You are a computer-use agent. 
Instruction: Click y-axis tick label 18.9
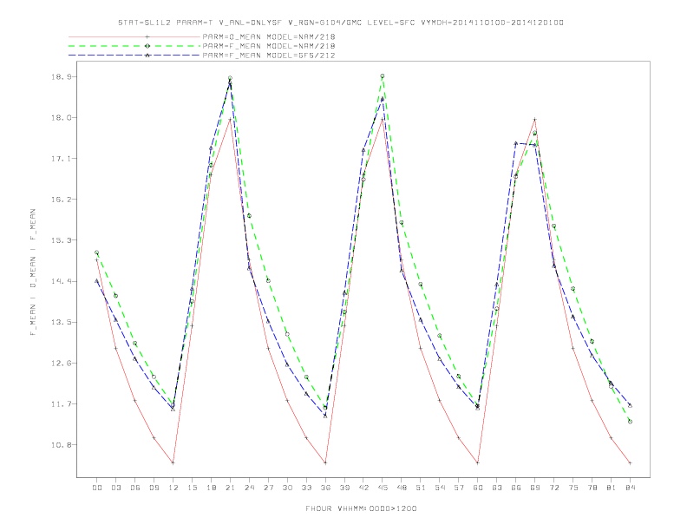61,76
